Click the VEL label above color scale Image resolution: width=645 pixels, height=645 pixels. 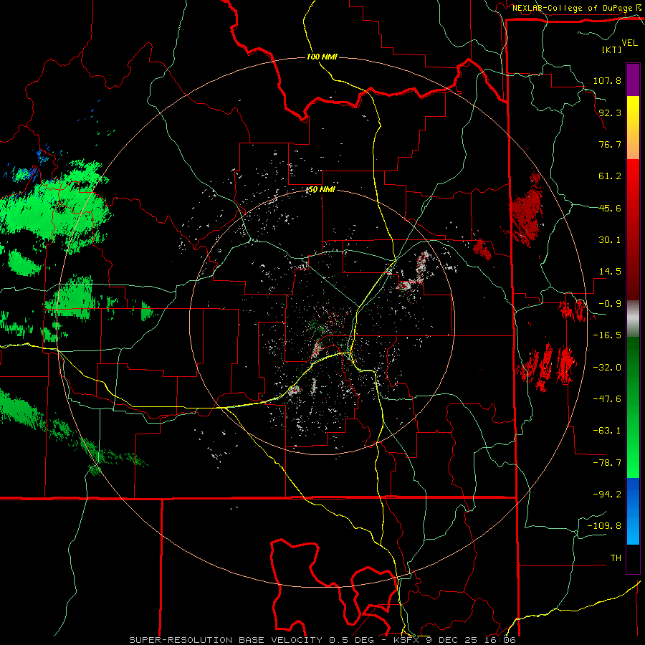[x=629, y=43]
